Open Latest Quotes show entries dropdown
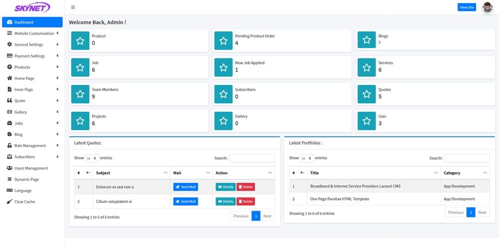Viewport: 499px width, 246px height. tap(92, 158)
